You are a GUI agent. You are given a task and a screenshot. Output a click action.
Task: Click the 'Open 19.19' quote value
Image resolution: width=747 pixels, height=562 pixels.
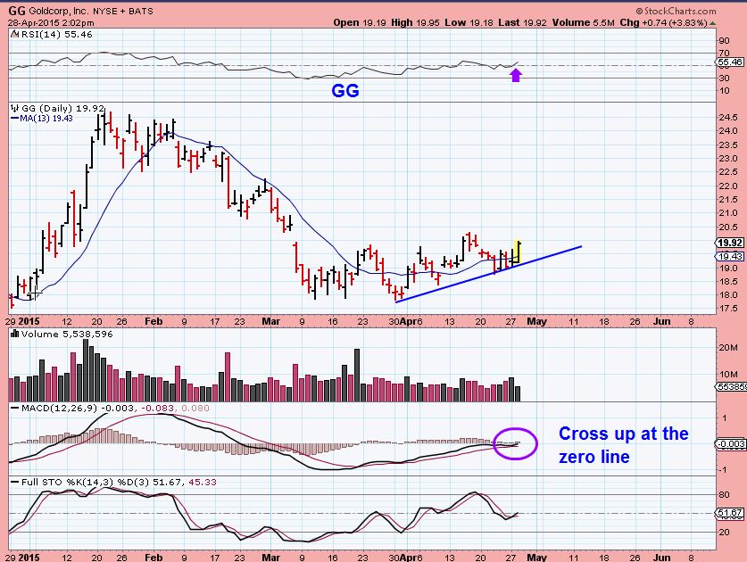(x=360, y=22)
